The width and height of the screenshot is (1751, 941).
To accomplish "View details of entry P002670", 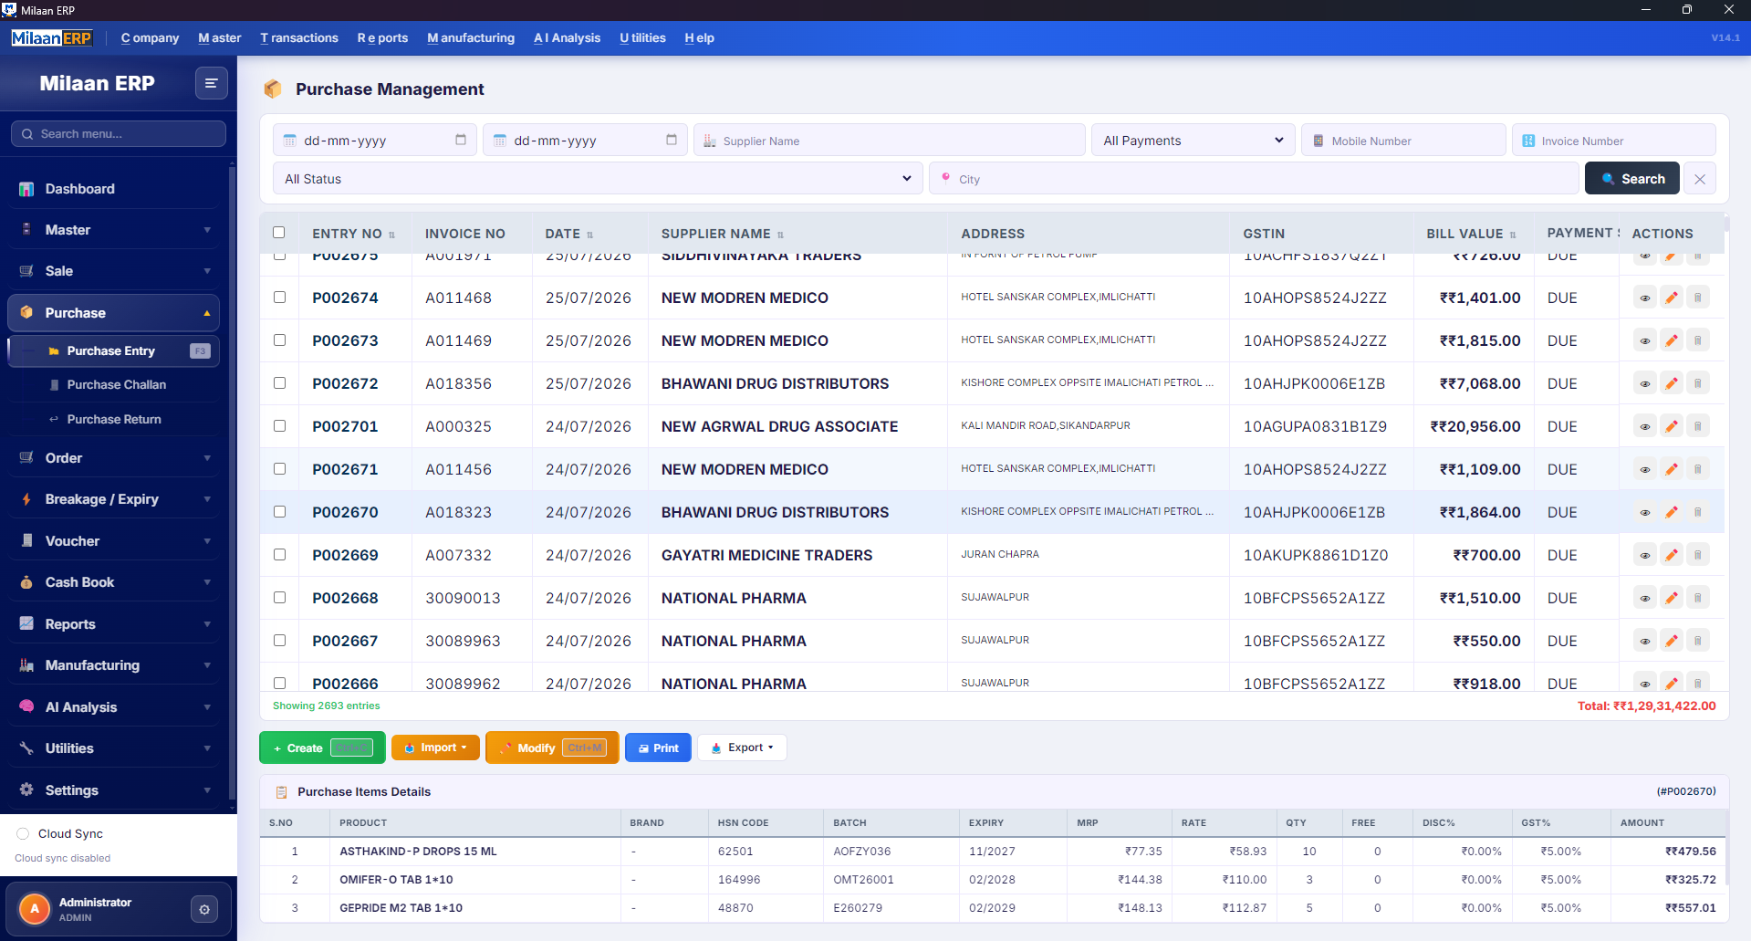I will coord(1644,512).
